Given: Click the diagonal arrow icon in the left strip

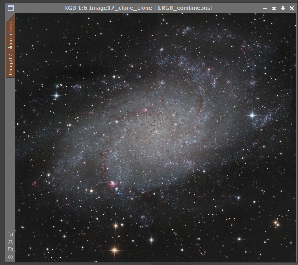Looking at the screenshot, I should click(11, 234).
